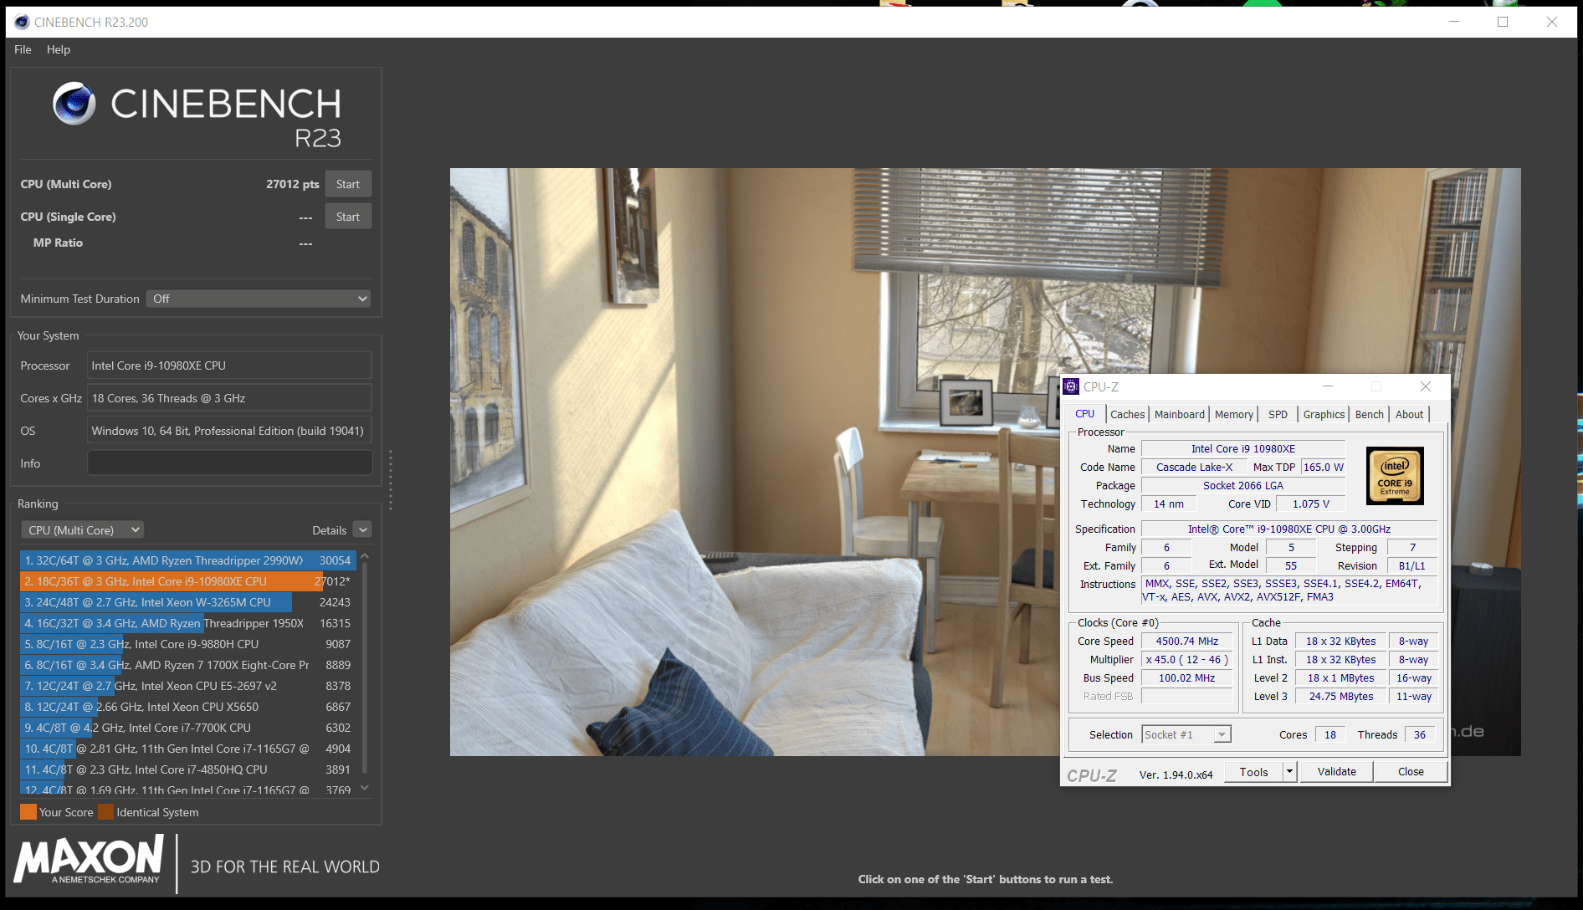Open the Tools dropdown arrow in CPU-Z
Viewport: 1583px width, 910px height.
pyautogui.click(x=1289, y=772)
